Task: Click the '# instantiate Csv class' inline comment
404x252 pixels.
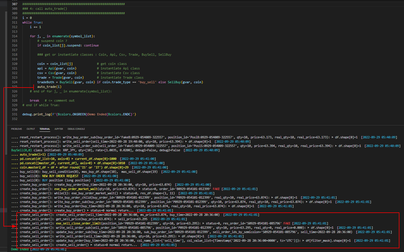Action: click(118, 73)
